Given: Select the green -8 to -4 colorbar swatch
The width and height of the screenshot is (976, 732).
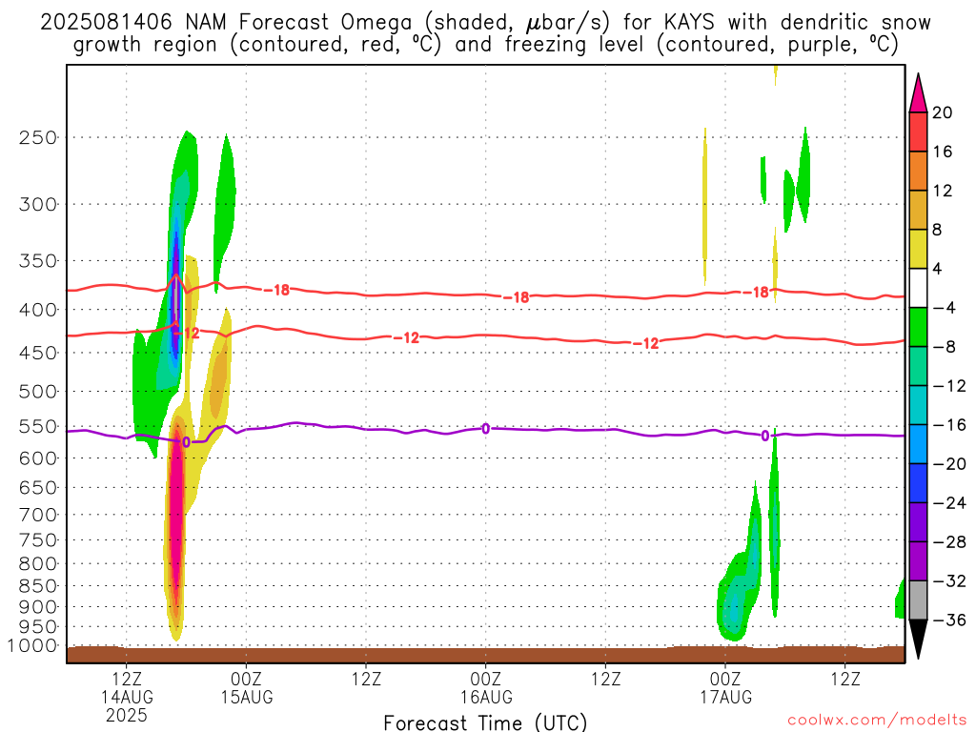Looking at the screenshot, I should 918,328.
